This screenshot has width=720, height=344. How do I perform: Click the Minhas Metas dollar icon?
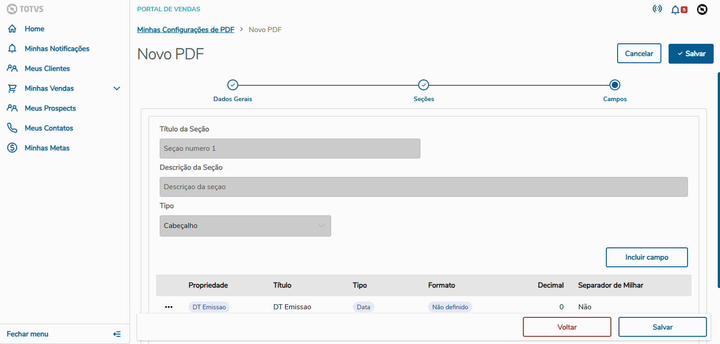12,148
